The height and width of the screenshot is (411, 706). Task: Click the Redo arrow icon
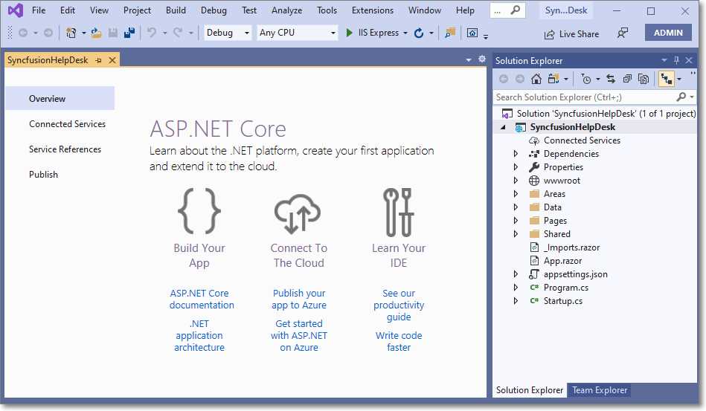click(x=178, y=33)
